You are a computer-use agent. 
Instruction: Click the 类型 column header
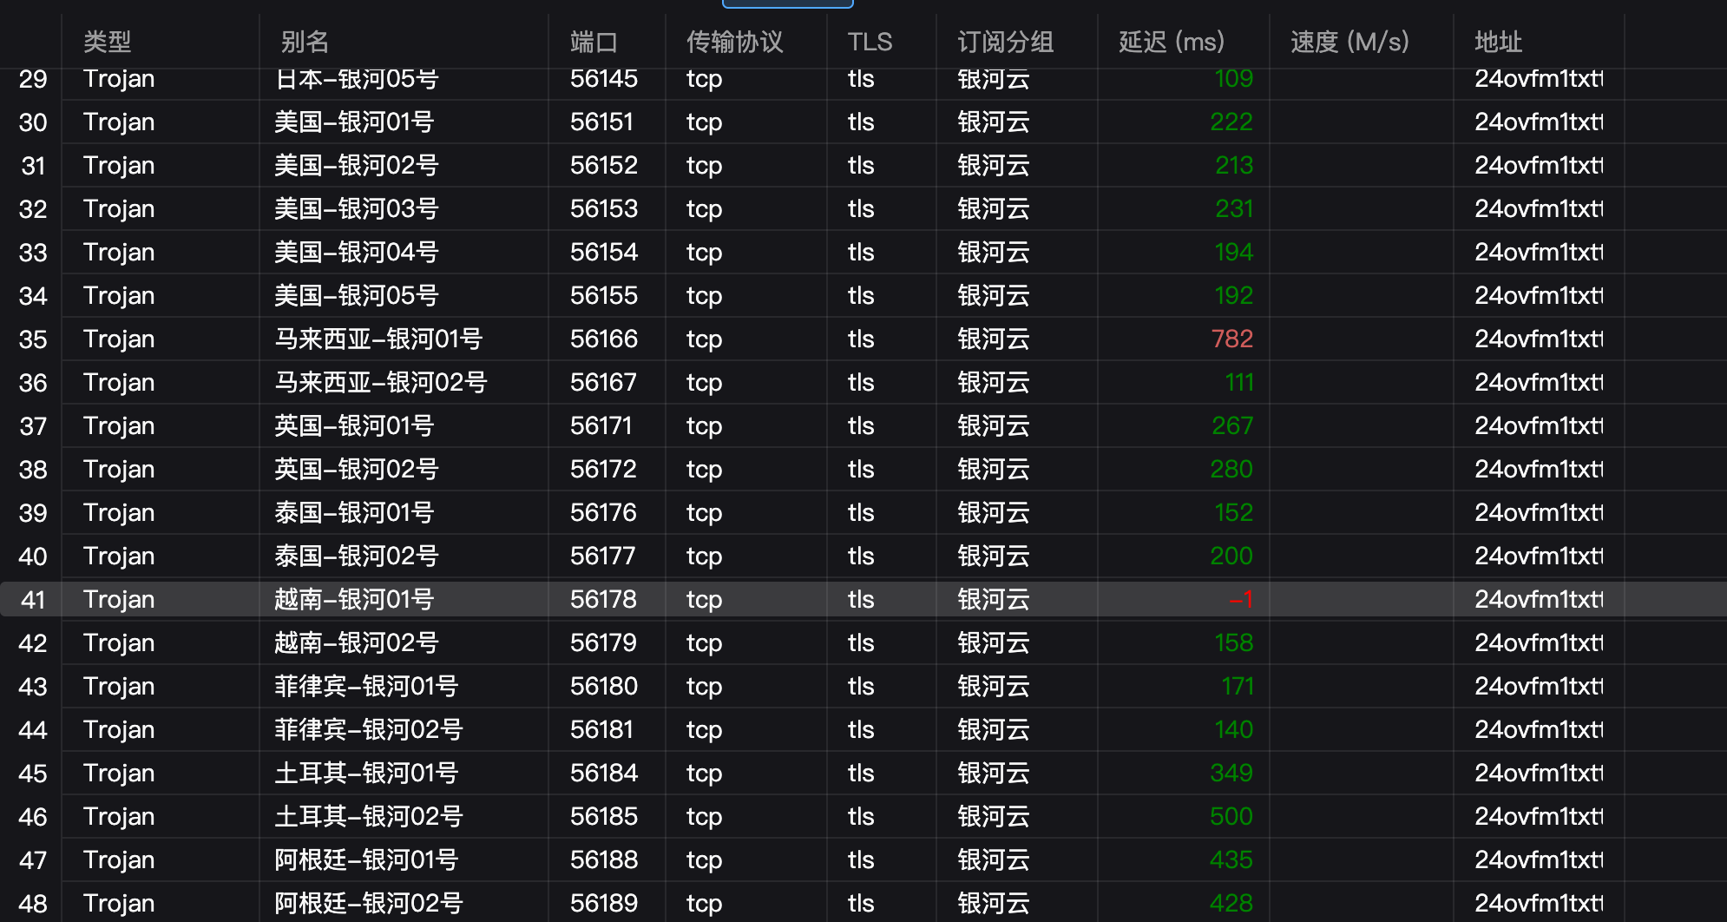[x=106, y=41]
